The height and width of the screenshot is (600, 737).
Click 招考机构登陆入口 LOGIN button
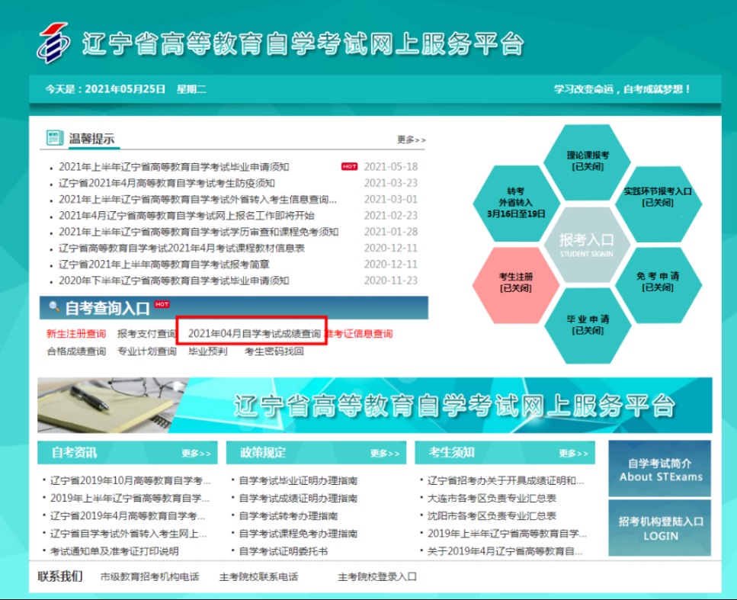[660, 528]
